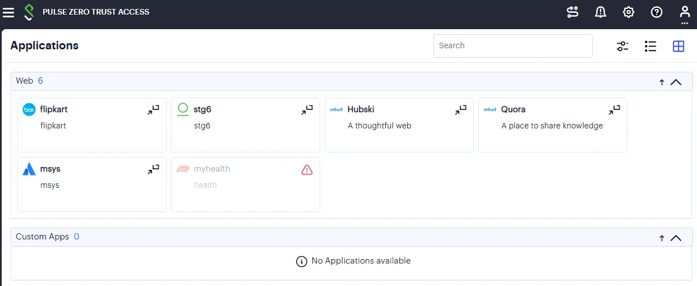Click 'No Applications available' message
697x286 pixels.
click(x=361, y=261)
